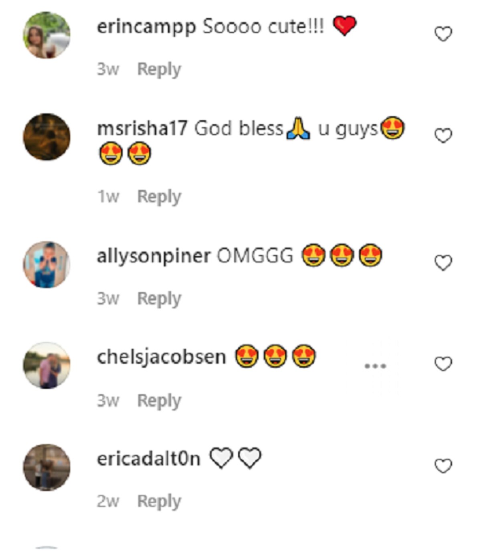
Task: Heart ericadalt0n's comment
Action: [x=443, y=466]
